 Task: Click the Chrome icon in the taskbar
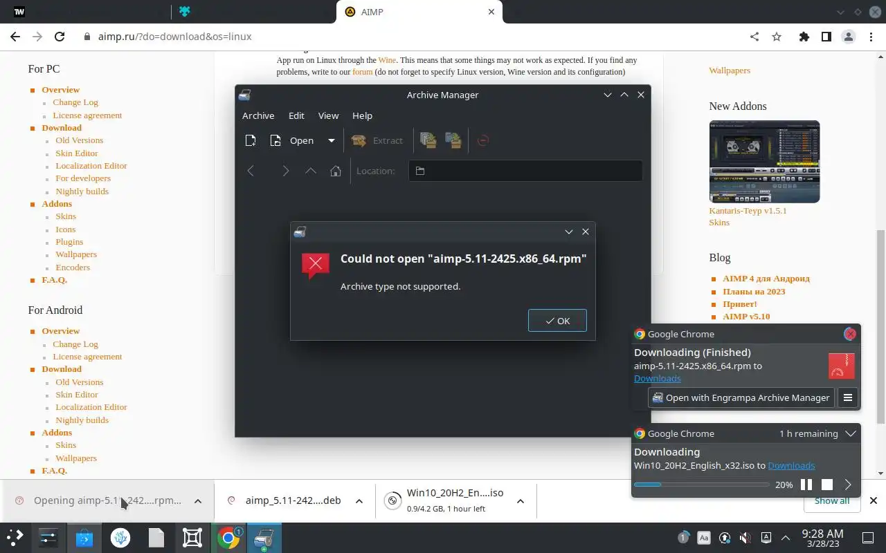click(228, 538)
